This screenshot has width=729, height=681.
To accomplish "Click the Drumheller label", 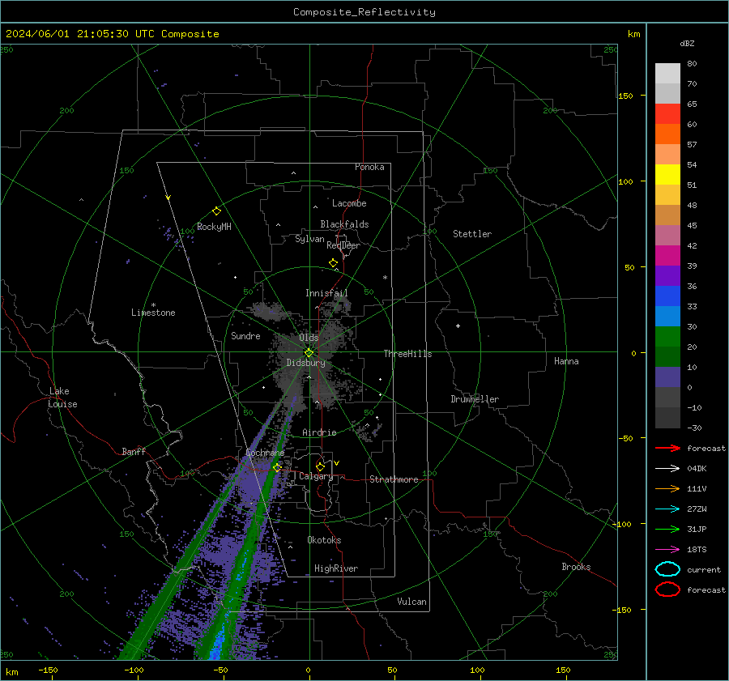I will pyautogui.click(x=475, y=399).
